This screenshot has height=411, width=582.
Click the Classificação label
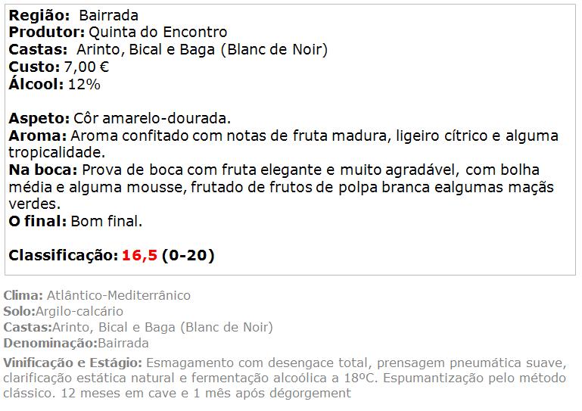(64, 255)
